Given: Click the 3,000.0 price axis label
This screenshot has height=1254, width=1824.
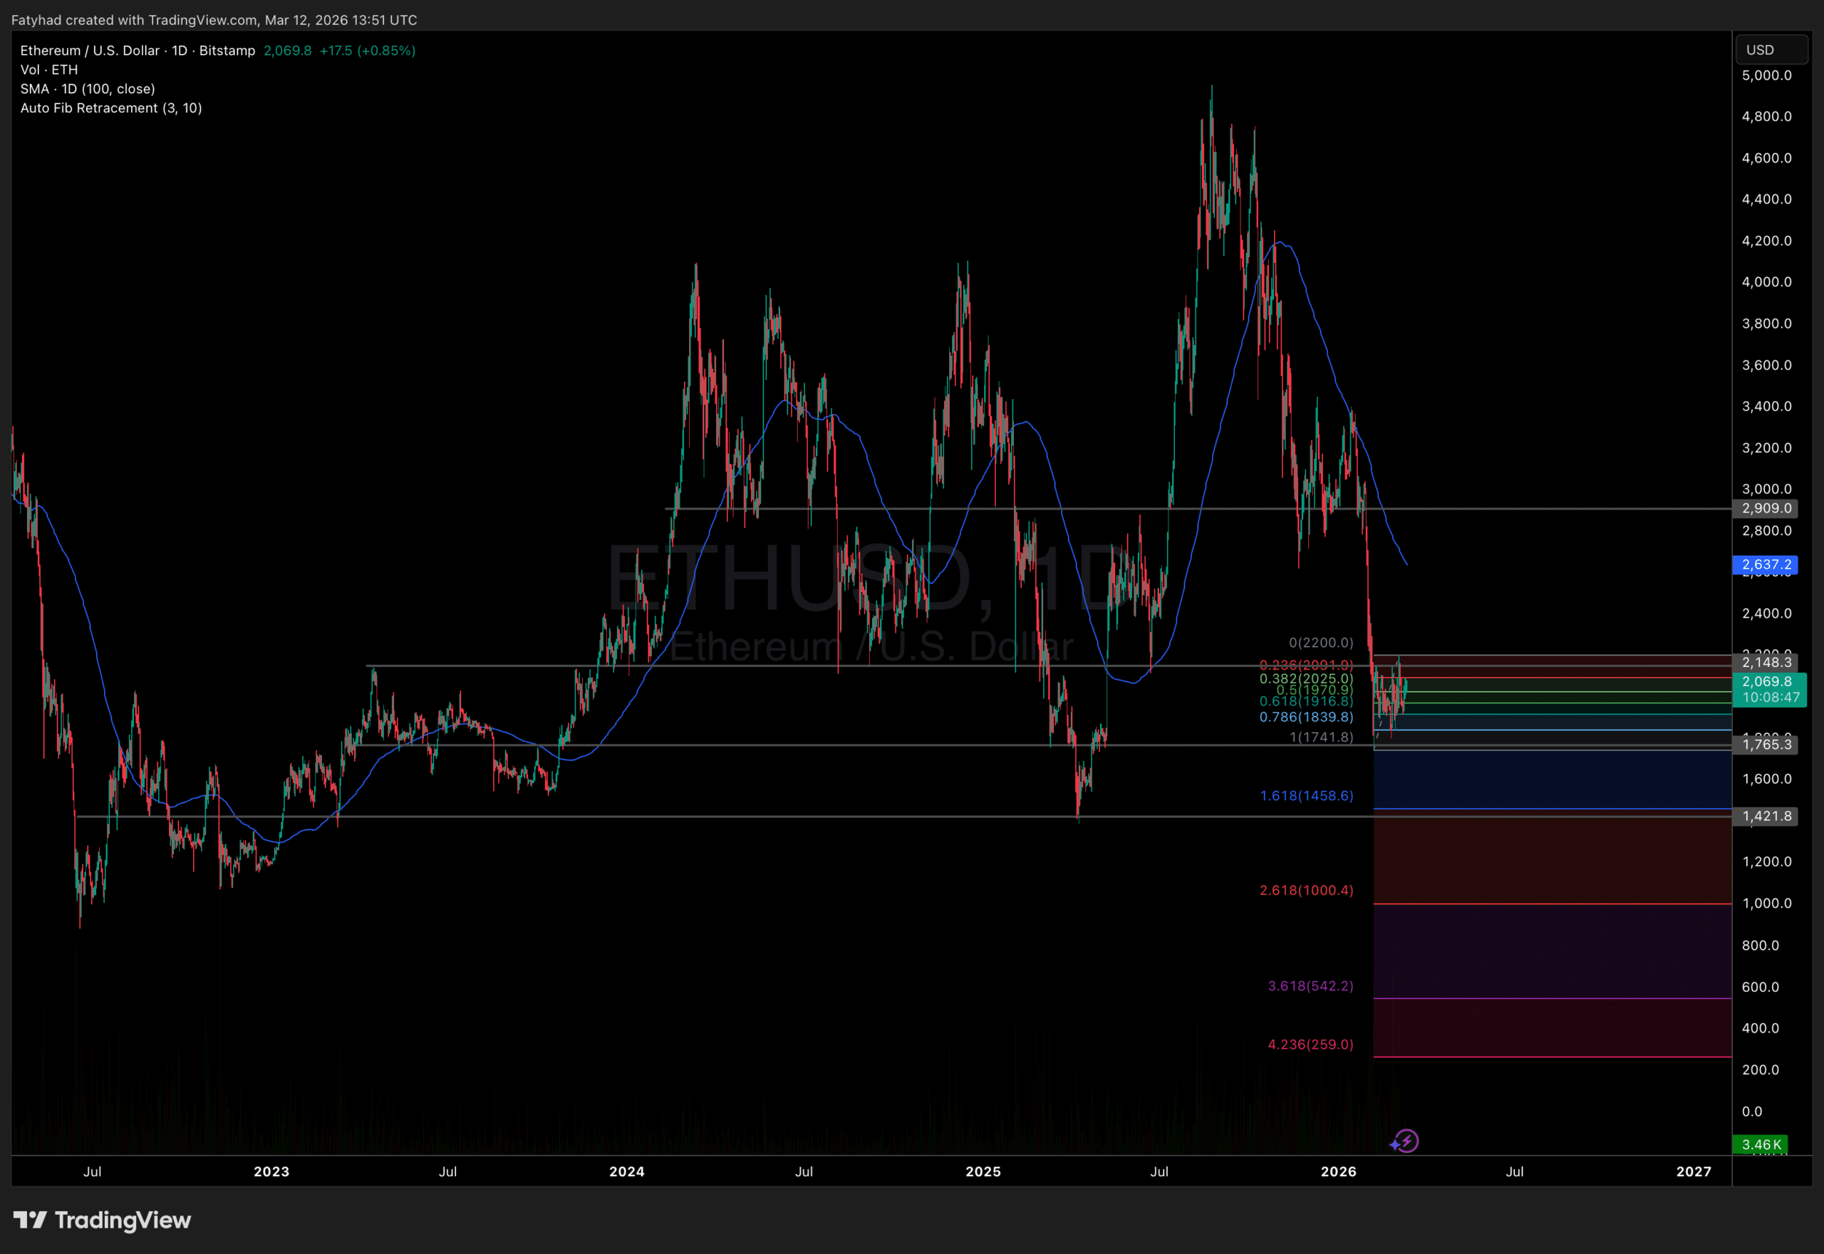Looking at the screenshot, I should [x=1767, y=489].
